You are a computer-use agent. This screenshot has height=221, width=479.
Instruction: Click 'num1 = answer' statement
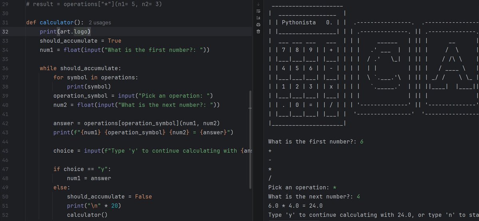pyautogui.click(x=89, y=178)
